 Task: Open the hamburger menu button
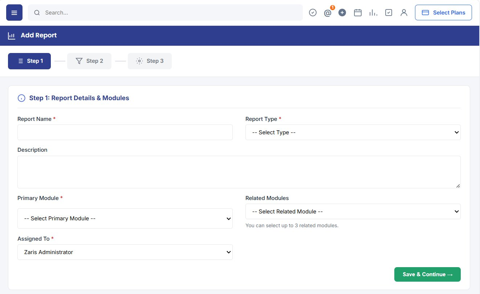(x=14, y=13)
